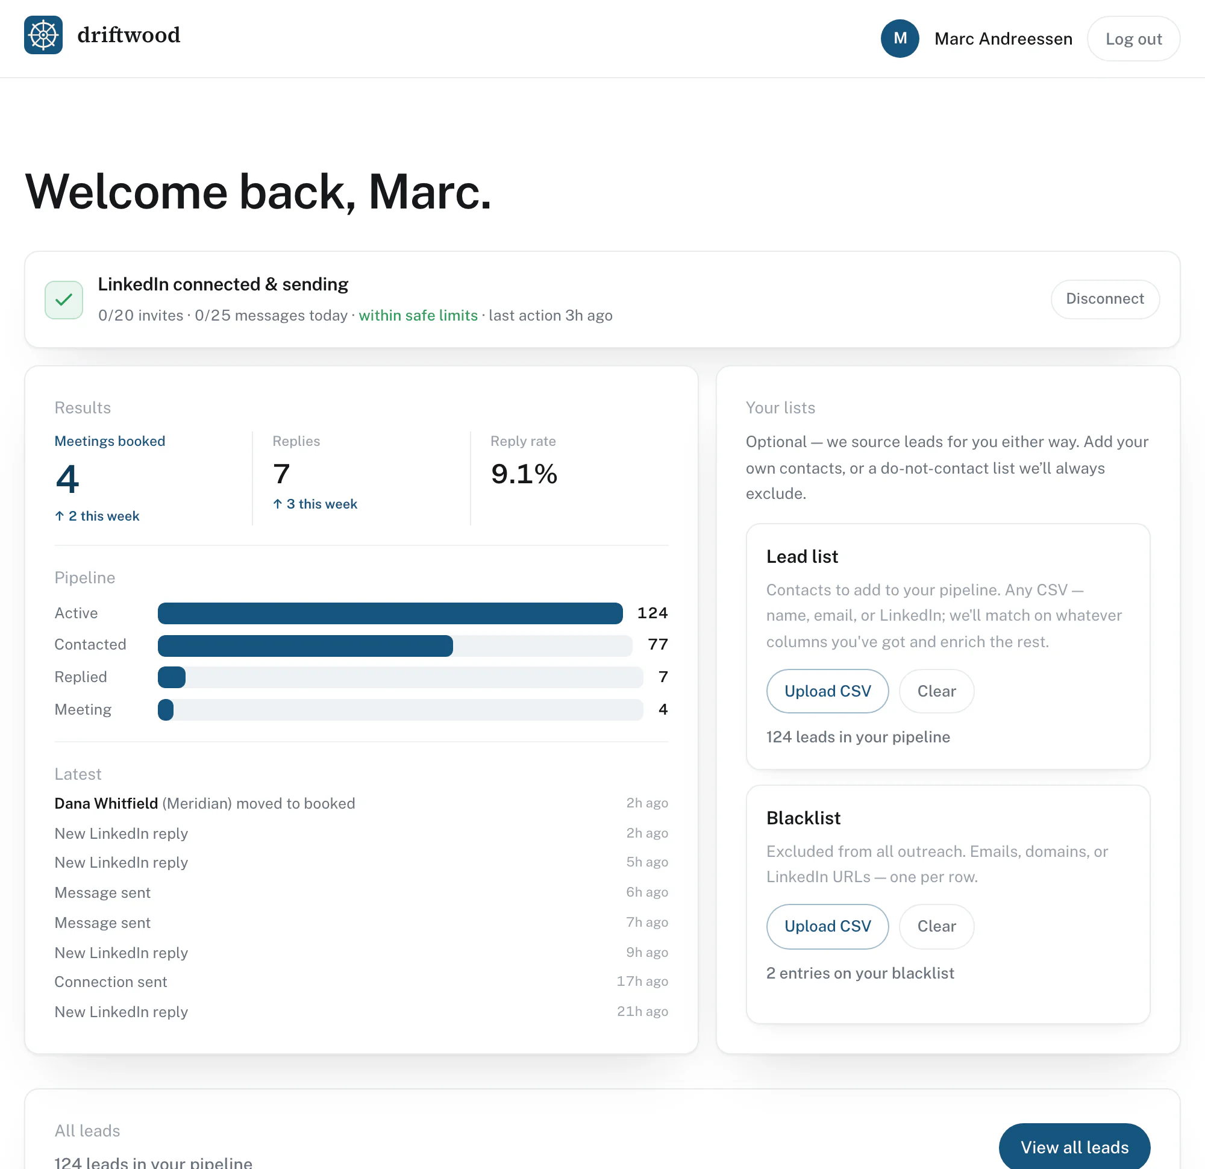
Task: Open the M user avatar
Action: [900, 39]
